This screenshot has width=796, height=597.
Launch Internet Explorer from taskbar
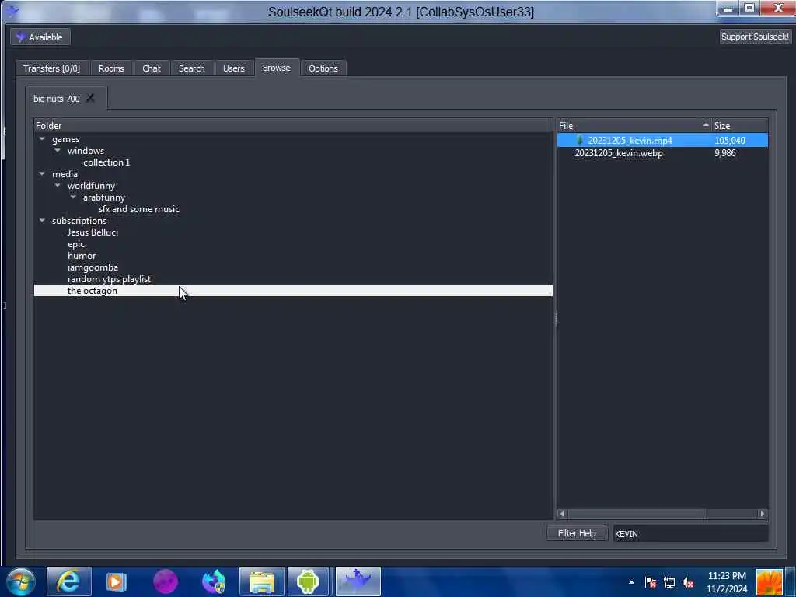(68, 581)
